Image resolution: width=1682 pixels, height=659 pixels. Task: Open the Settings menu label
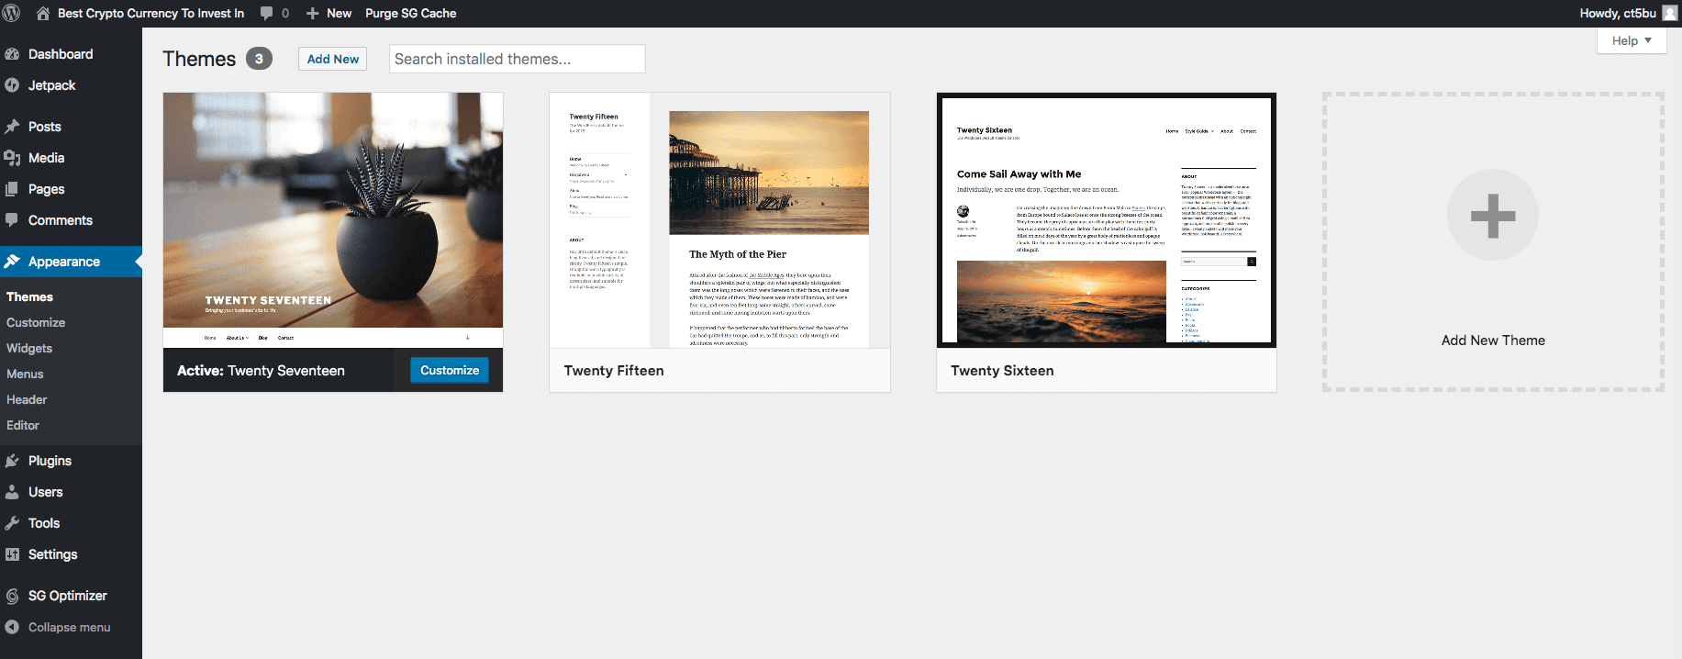point(53,554)
